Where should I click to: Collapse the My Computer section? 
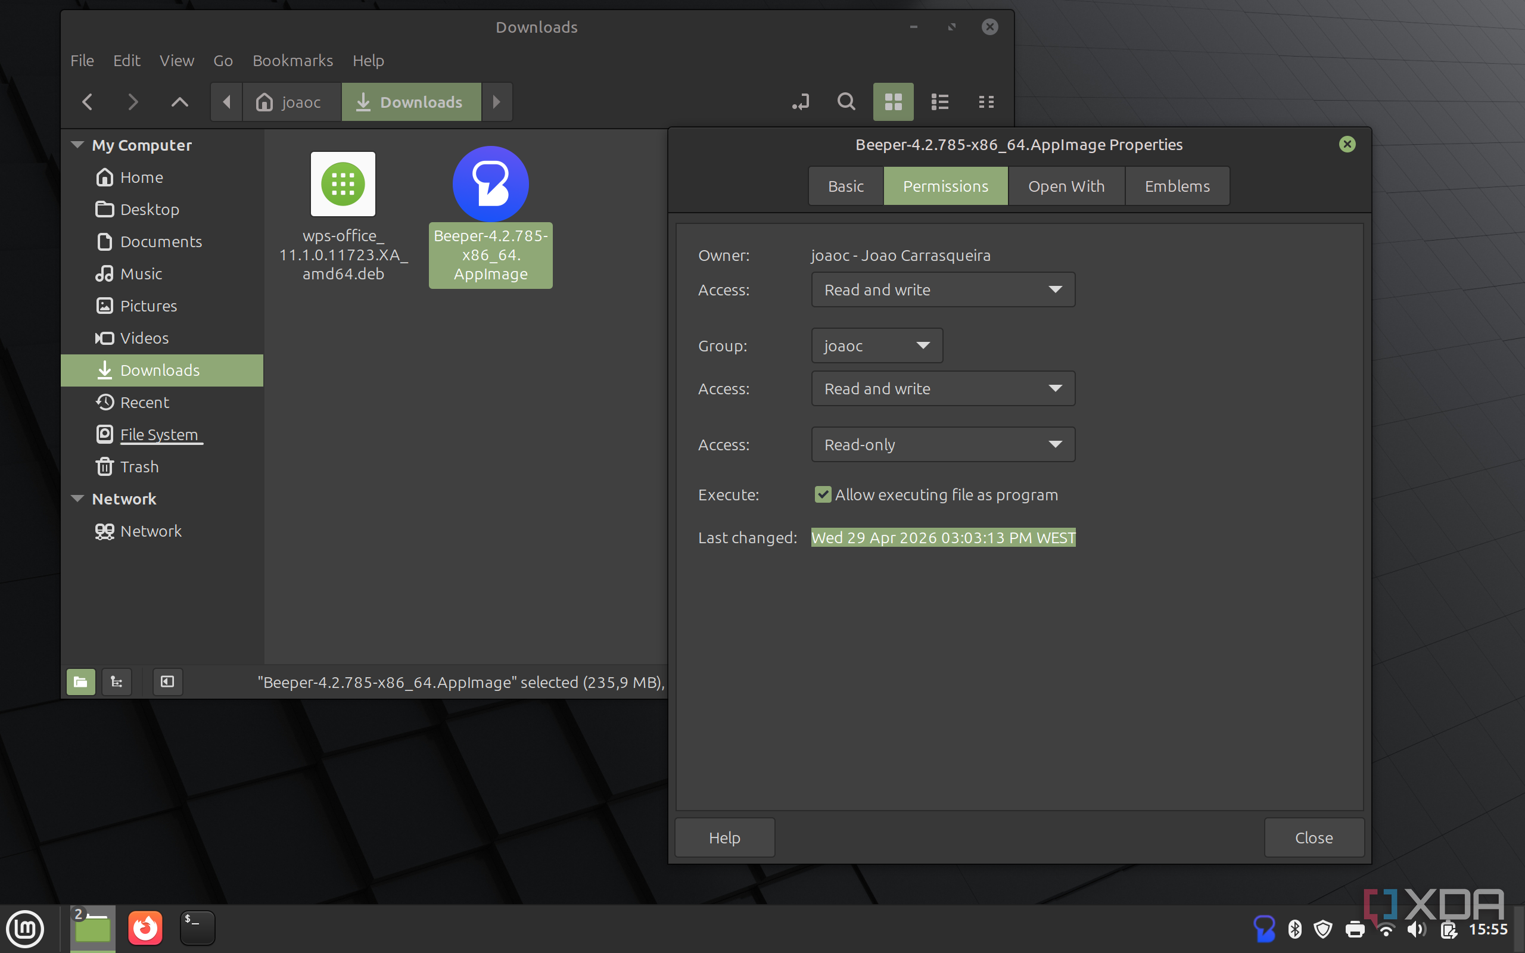pyautogui.click(x=77, y=145)
